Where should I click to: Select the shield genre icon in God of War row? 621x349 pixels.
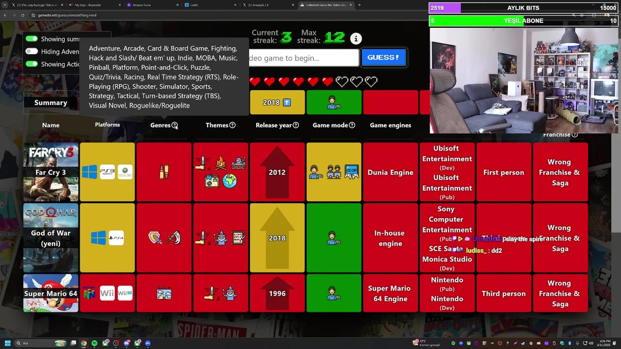click(155, 238)
